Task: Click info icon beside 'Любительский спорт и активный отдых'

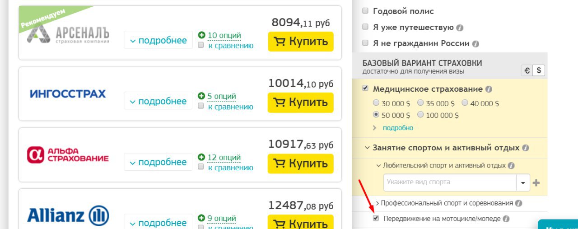Action: 511,166
